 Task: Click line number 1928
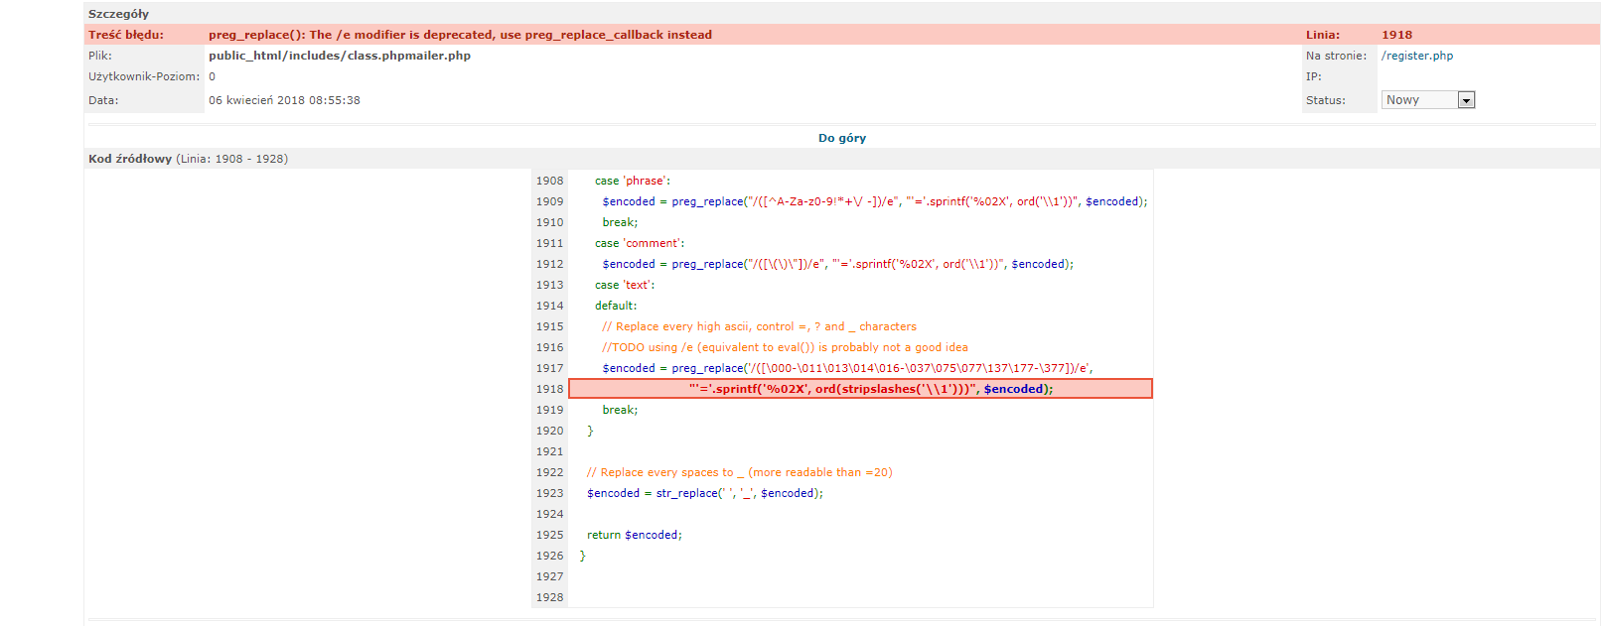[x=549, y=597]
